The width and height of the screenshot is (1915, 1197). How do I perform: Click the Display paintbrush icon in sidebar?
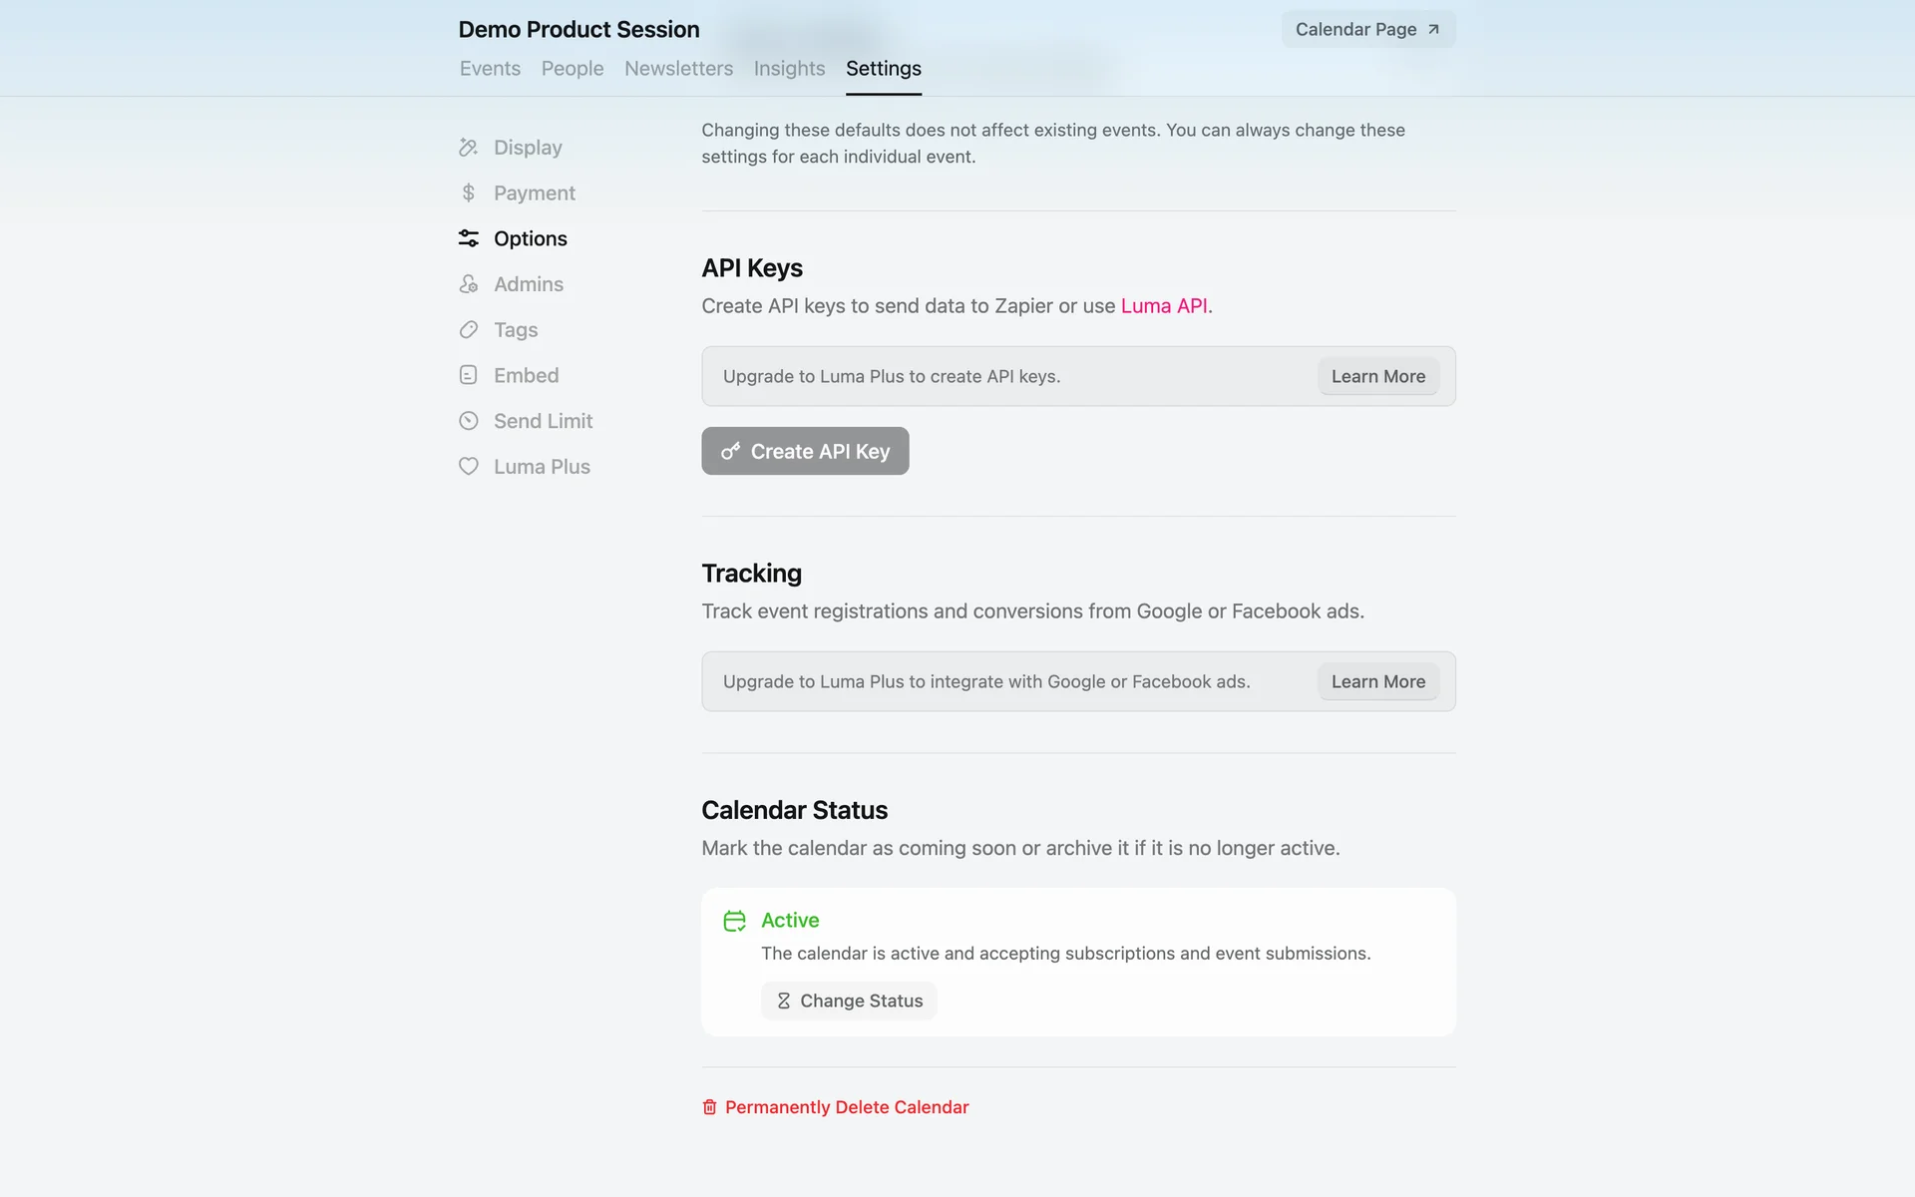[x=468, y=148]
